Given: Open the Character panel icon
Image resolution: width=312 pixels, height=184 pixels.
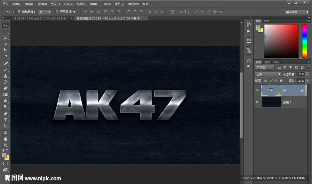Looking at the screenshot, I should (x=249, y=60).
